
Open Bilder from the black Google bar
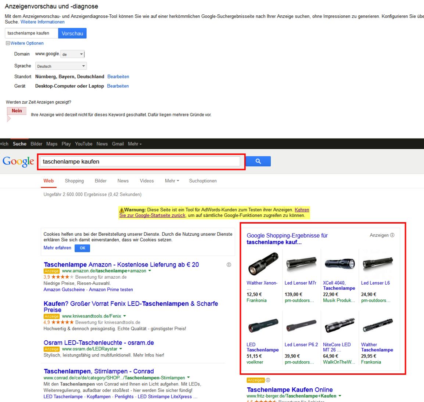(36, 144)
